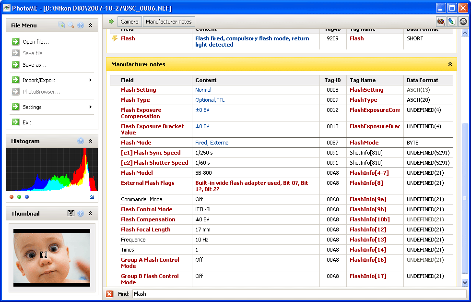Image resolution: width=471 pixels, height=302 pixels.
Task: Click the Data Format column header in Manufacturer notes
Action: 428,80
